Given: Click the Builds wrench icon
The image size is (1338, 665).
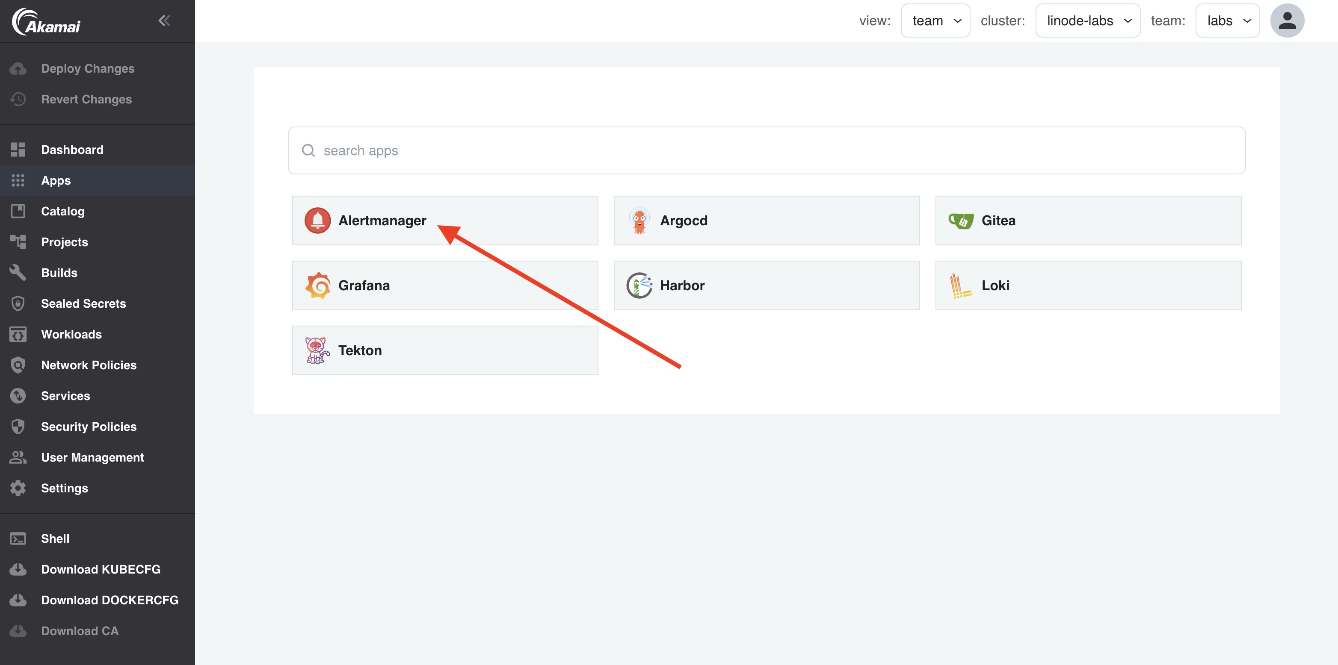Looking at the screenshot, I should click(x=18, y=273).
